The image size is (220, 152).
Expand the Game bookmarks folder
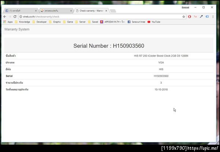pos(68,22)
